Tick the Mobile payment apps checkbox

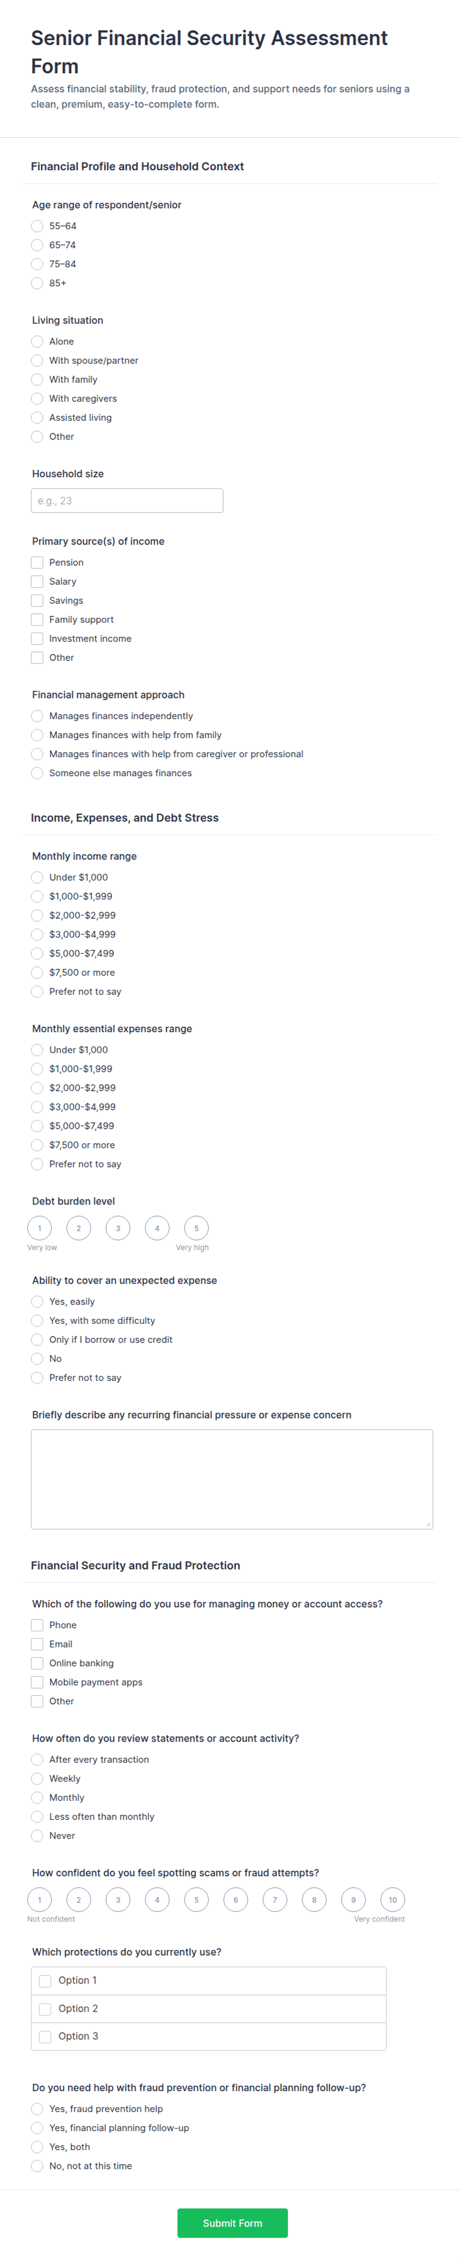37,1682
